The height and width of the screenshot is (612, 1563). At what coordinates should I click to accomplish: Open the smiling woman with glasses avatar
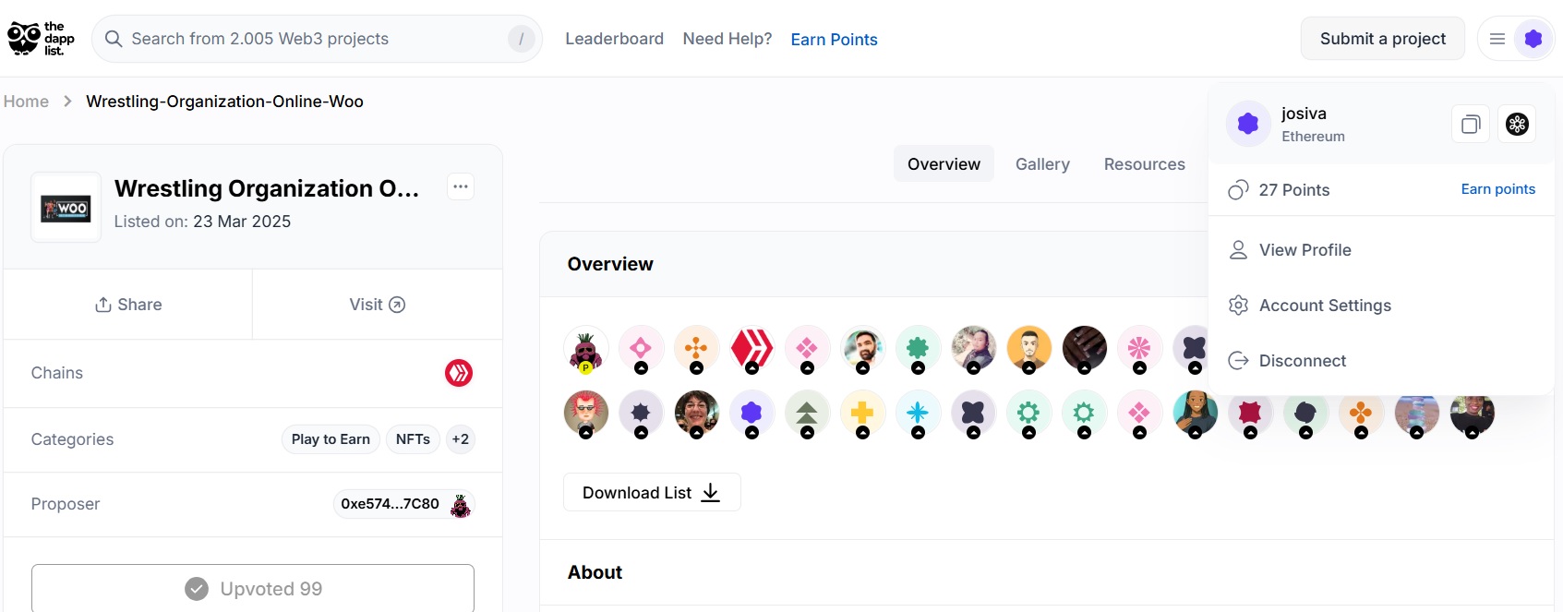696,413
